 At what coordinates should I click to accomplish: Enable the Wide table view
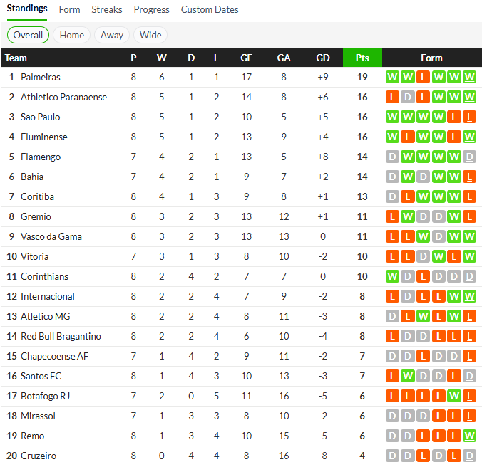[150, 35]
